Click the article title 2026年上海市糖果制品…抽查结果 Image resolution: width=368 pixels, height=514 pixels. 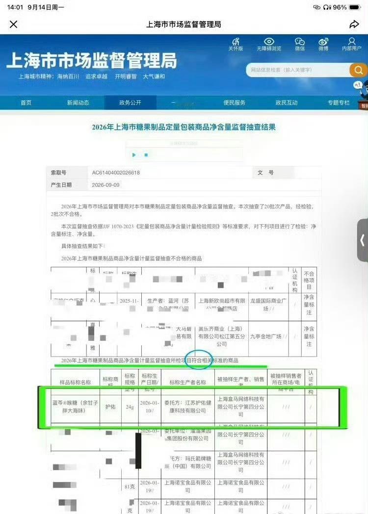pyautogui.click(x=184, y=127)
